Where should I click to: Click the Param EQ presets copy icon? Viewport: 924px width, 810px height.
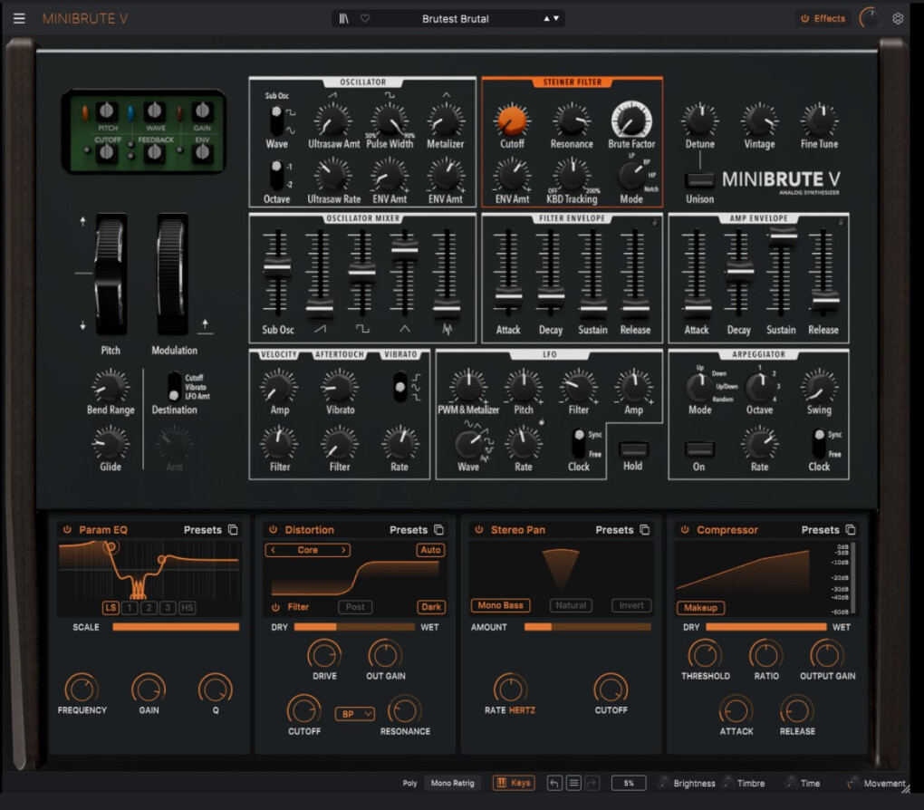(233, 530)
